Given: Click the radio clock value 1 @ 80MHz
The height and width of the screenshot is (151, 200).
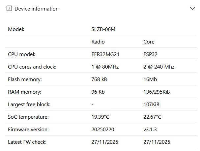Looking at the screenshot, I should [x=105, y=67].
